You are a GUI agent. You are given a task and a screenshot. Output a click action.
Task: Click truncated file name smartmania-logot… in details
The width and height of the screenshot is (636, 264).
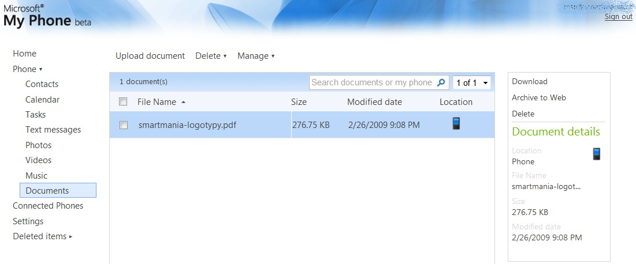click(x=546, y=187)
